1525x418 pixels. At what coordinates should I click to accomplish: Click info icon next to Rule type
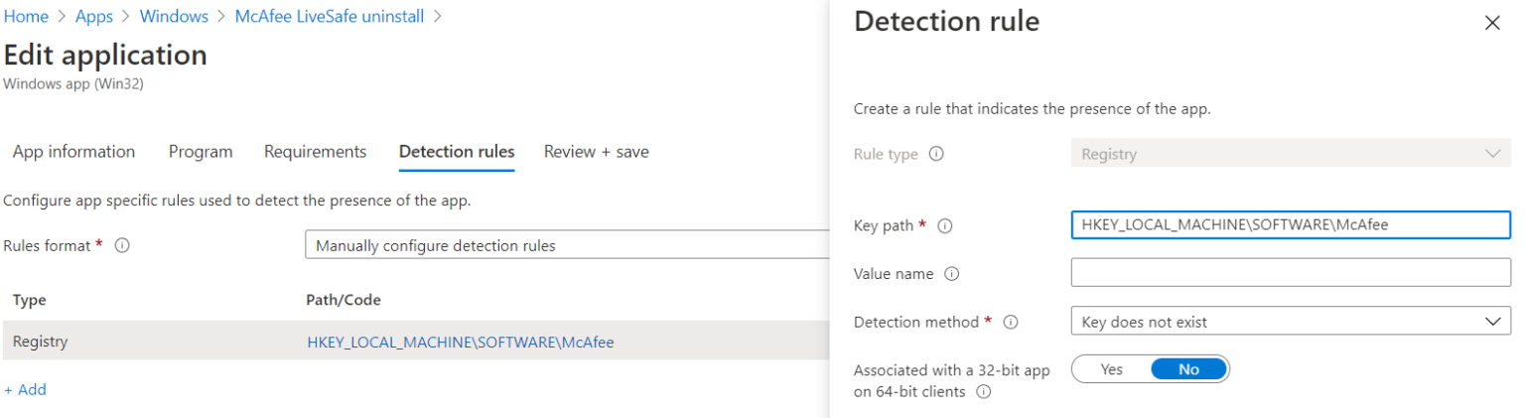pyautogui.click(x=935, y=155)
